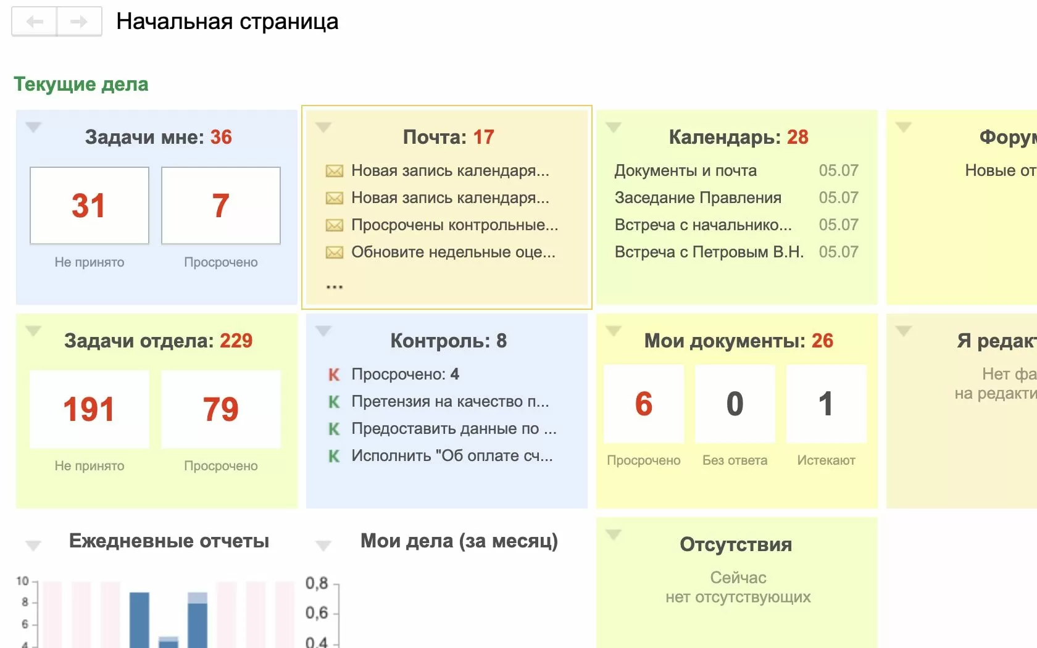Open the 'Мои документы' widget dropdown triangle
Image resolution: width=1037 pixels, height=648 pixels.
(614, 331)
